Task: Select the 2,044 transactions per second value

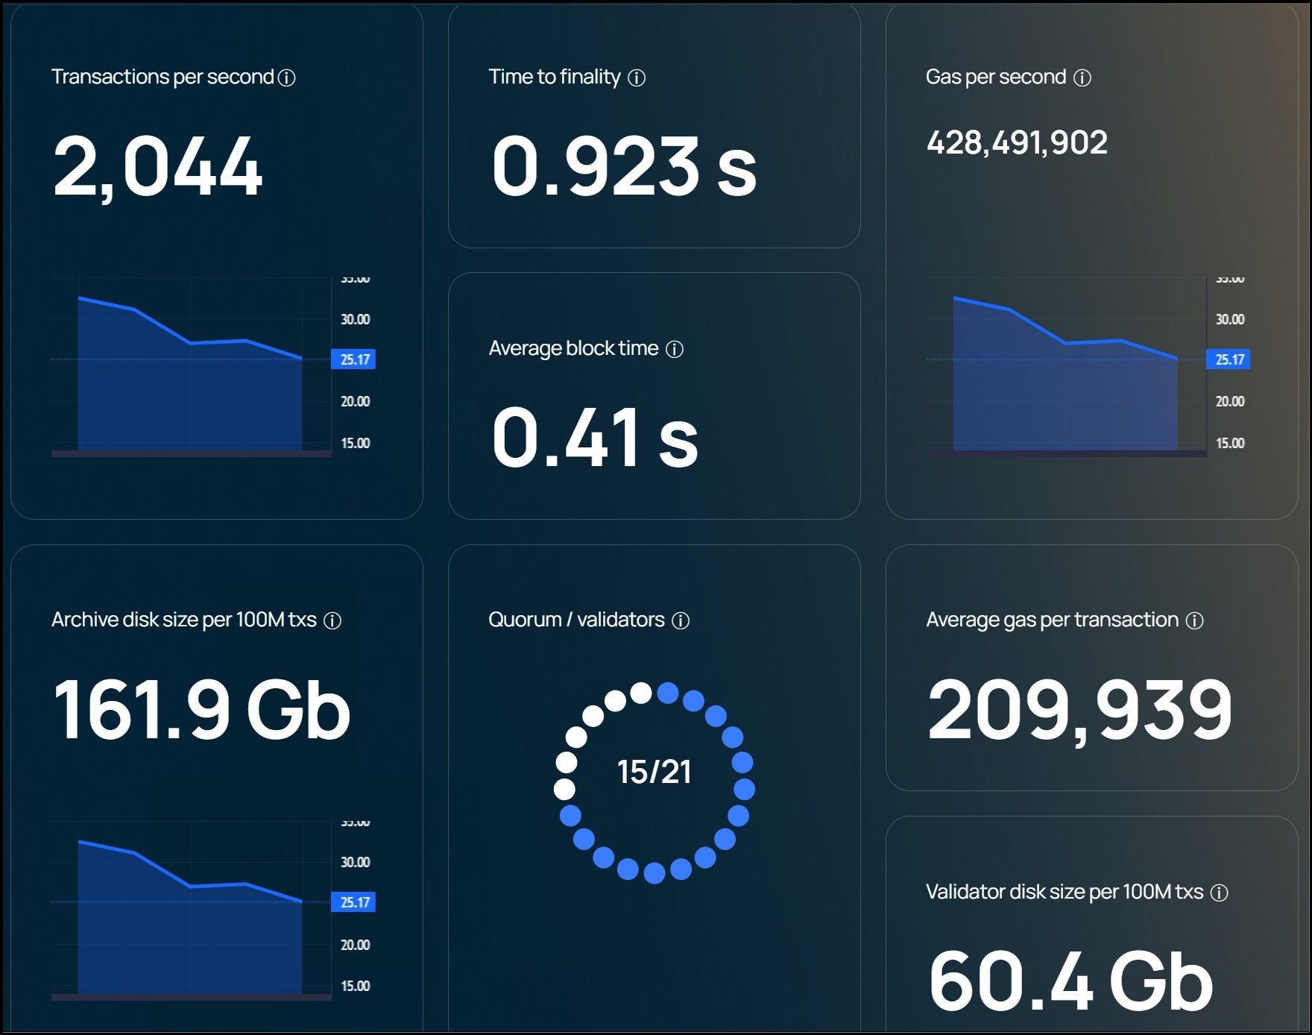Action: [x=157, y=166]
